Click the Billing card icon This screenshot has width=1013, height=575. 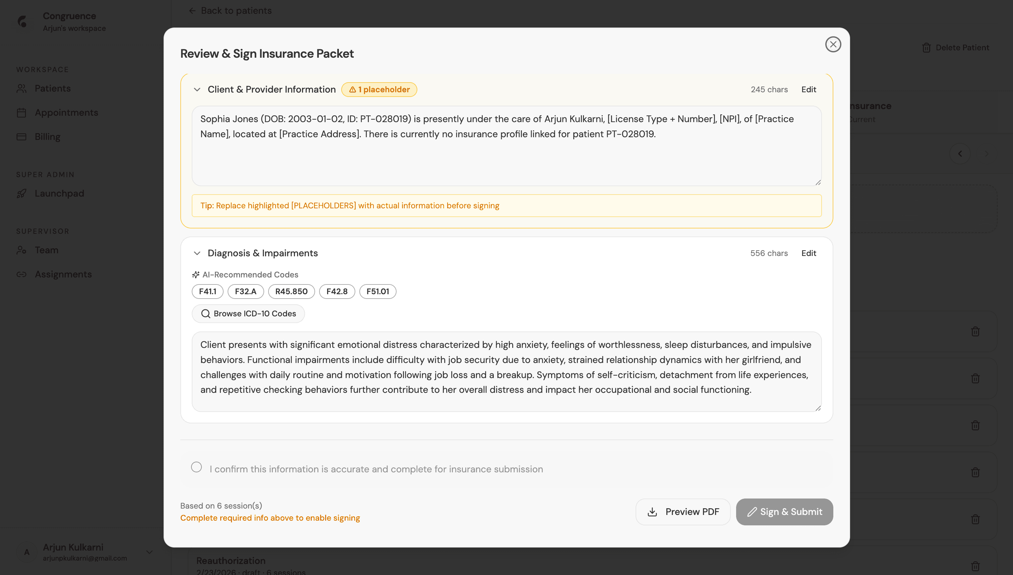[22, 137]
